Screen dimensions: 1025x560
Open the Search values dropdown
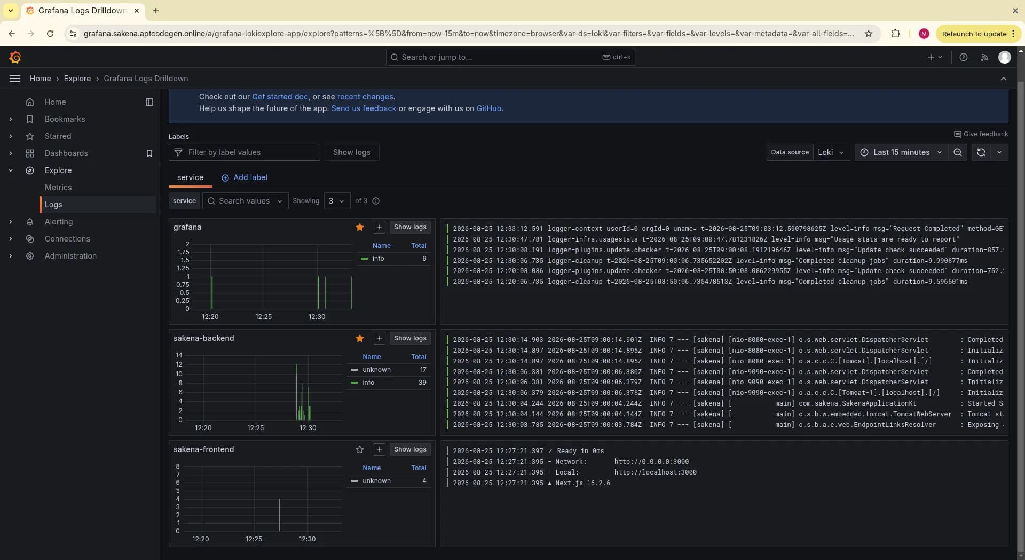245,201
